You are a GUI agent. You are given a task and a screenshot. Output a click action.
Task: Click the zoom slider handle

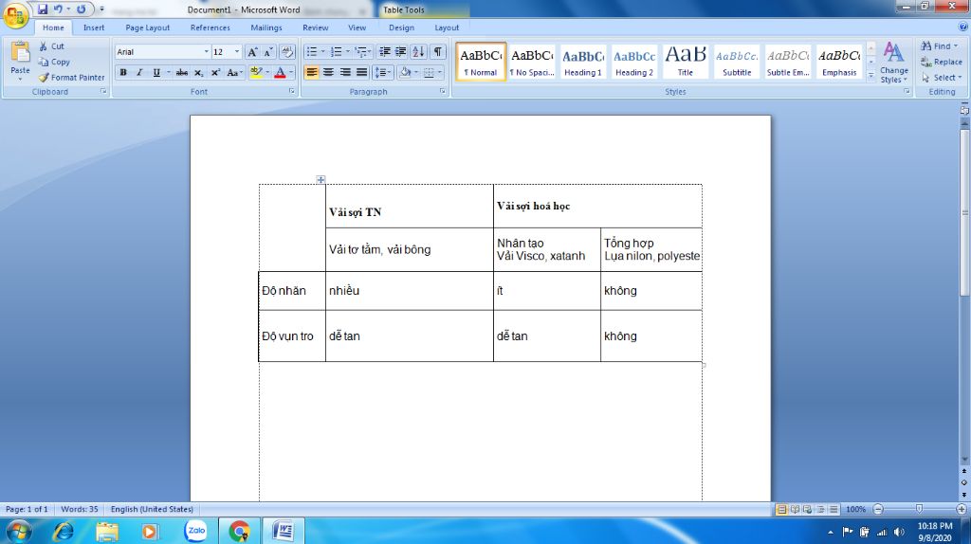[x=919, y=509]
